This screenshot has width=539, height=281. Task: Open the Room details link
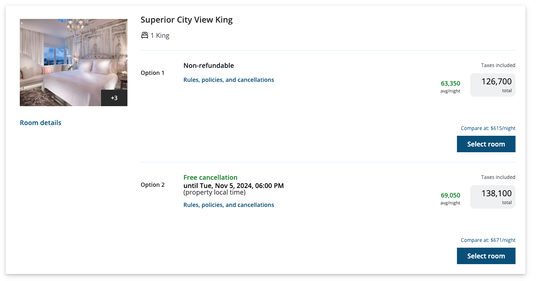(x=40, y=123)
